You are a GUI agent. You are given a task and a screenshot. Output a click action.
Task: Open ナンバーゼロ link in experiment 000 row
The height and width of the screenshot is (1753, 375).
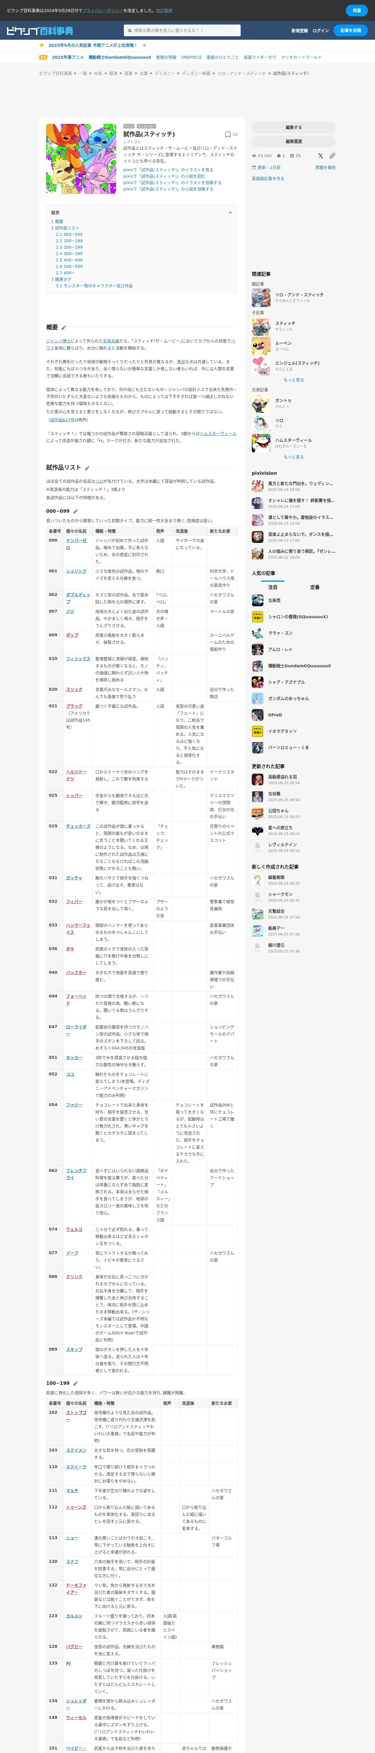[76, 544]
